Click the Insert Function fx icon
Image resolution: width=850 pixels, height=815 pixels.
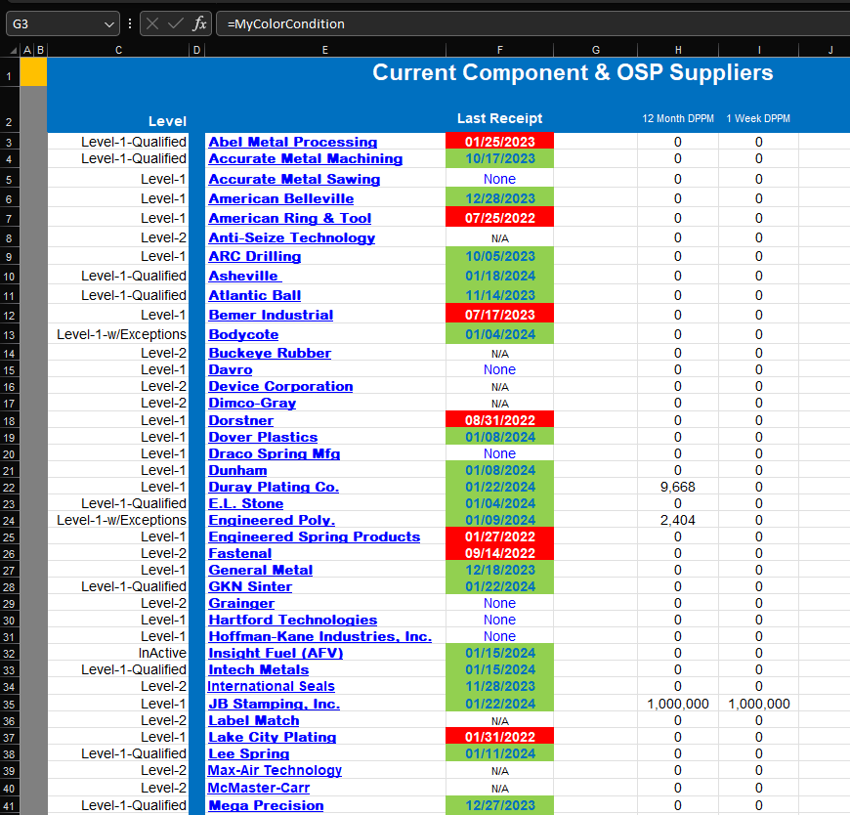tap(199, 23)
